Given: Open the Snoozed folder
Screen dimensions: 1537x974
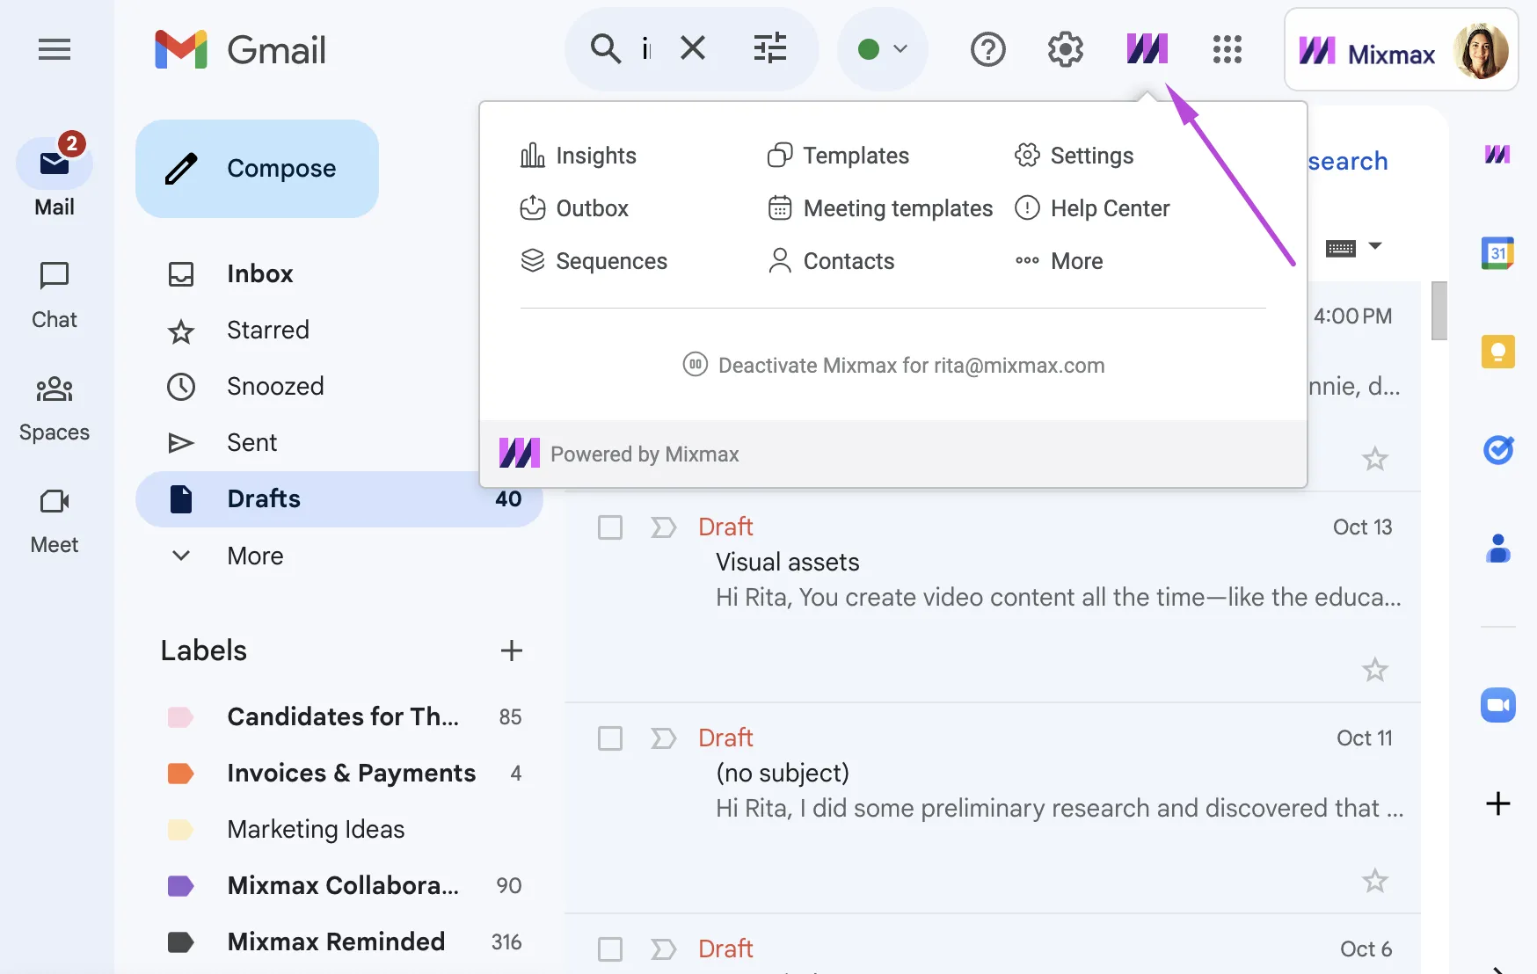Looking at the screenshot, I should (339, 387).
